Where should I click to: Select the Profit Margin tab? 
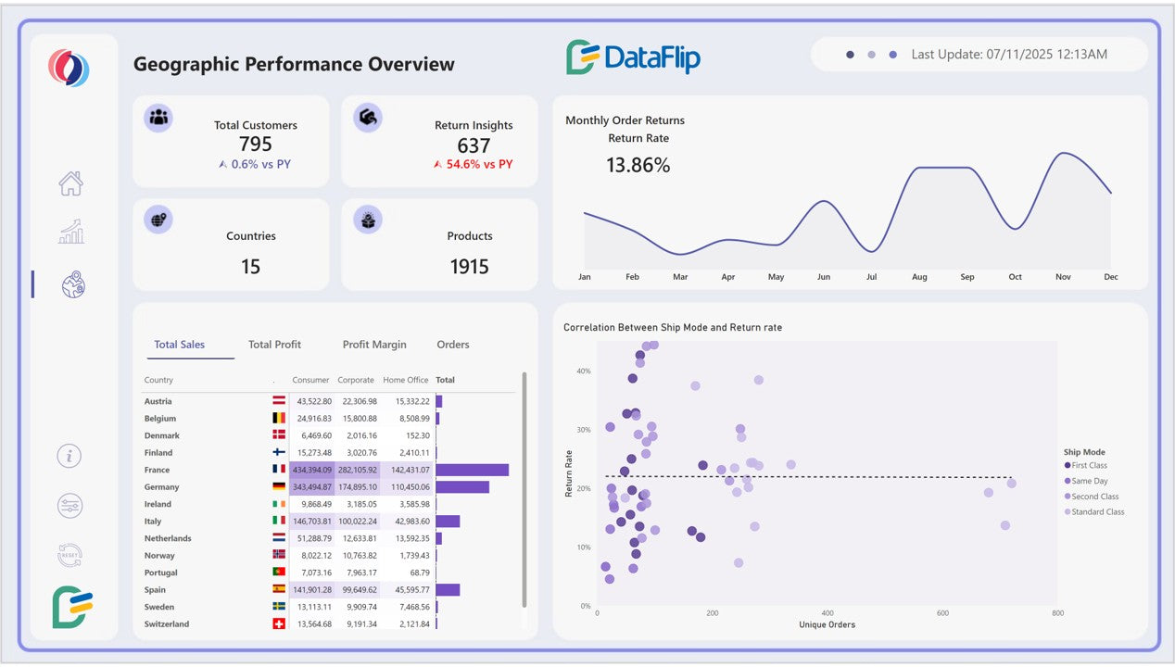pyautogui.click(x=374, y=344)
